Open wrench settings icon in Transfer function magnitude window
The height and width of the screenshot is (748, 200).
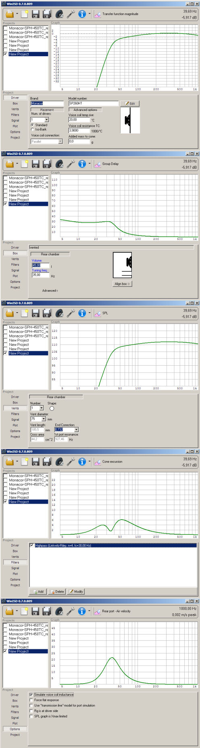click(71, 14)
